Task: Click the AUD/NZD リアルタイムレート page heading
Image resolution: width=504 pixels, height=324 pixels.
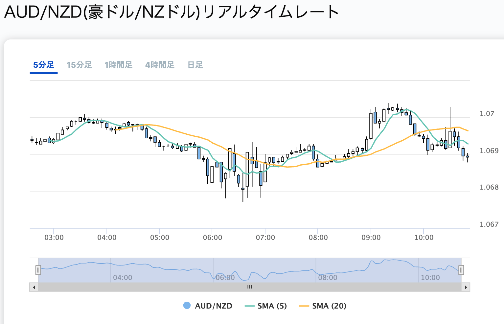Action: tap(172, 12)
